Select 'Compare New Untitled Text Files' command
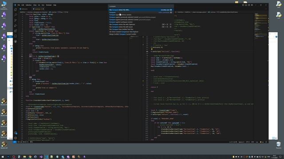 141,29
